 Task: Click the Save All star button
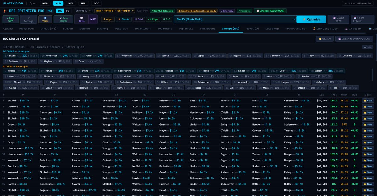pyautogui.click(x=325, y=39)
